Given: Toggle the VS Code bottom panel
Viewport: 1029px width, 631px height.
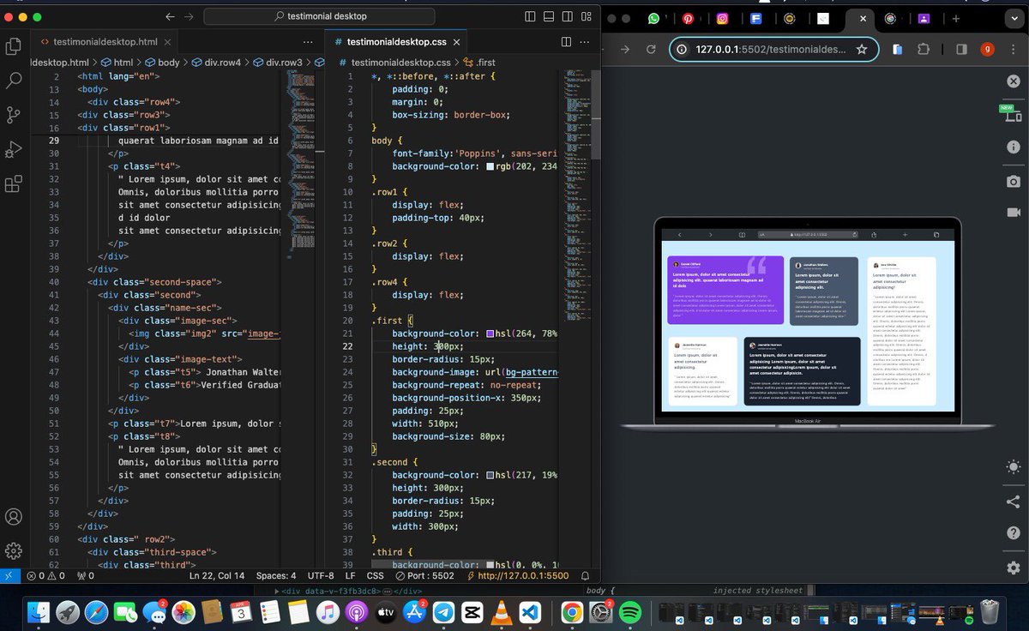Looking at the screenshot, I should [x=549, y=16].
